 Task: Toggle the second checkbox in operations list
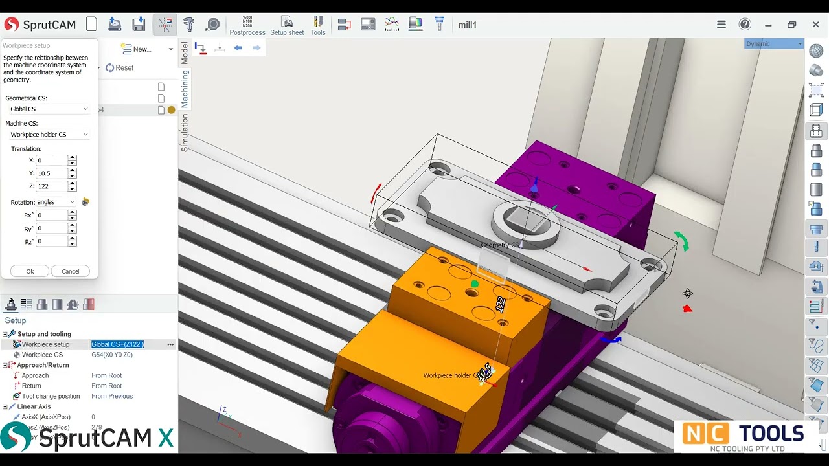point(161,98)
